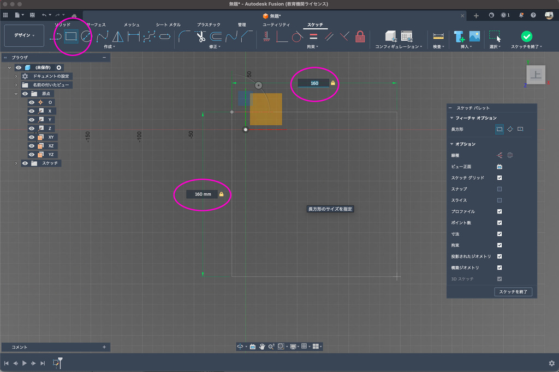The height and width of the screenshot is (372, 559).
Task: Click the 160 mm height dimension field
Action: (203, 194)
